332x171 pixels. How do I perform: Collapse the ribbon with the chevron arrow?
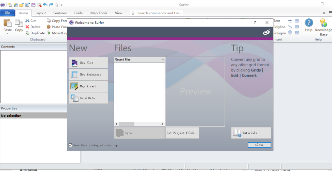[x=324, y=13]
